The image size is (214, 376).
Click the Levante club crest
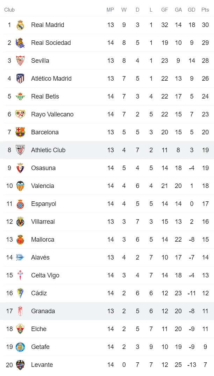click(20, 365)
